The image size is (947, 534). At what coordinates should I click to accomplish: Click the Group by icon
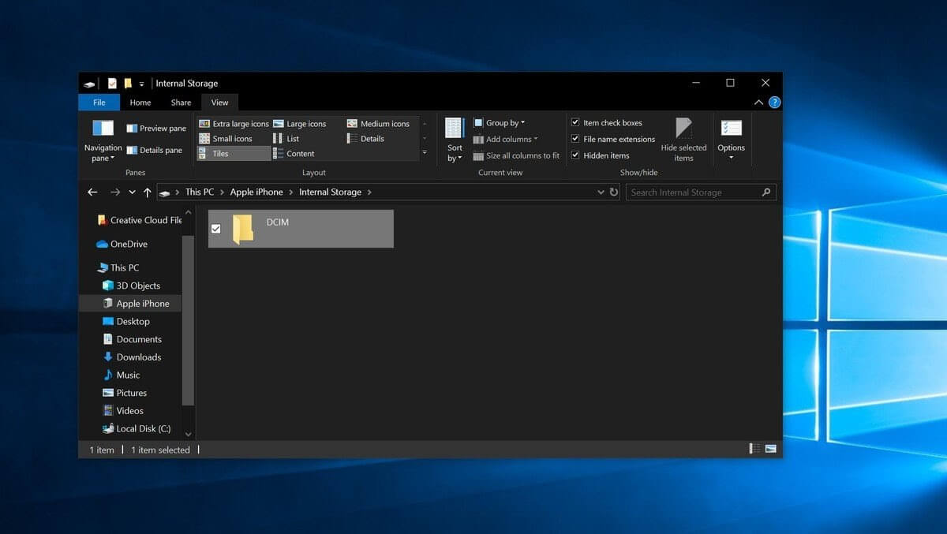(479, 122)
